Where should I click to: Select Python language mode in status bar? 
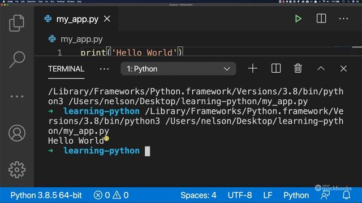click(296, 195)
